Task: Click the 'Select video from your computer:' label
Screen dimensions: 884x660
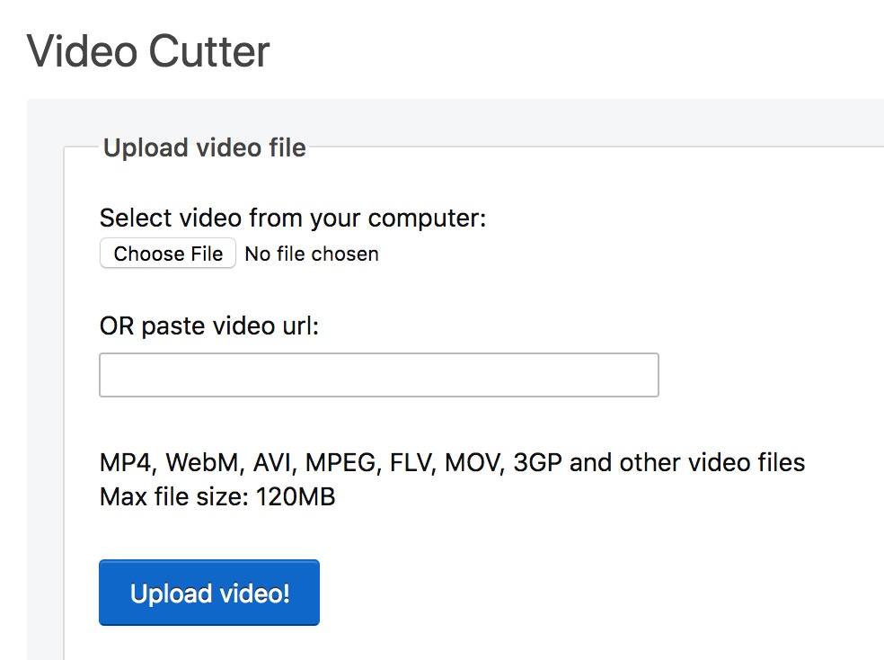Action: tap(293, 219)
